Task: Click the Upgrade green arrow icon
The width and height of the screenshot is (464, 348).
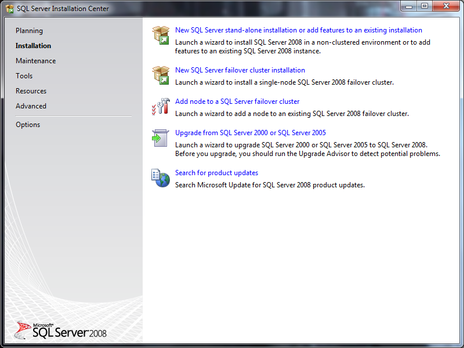Action: (x=161, y=138)
